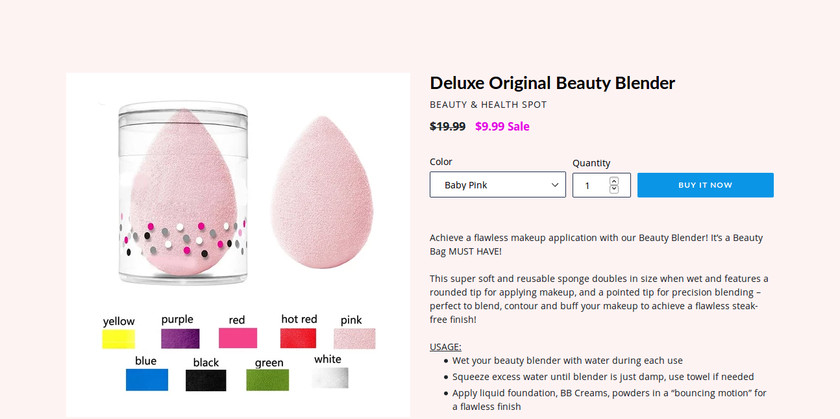840x419 pixels.
Task: Open the Color dropdown showing Baby Pink
Action: [497, 184]
